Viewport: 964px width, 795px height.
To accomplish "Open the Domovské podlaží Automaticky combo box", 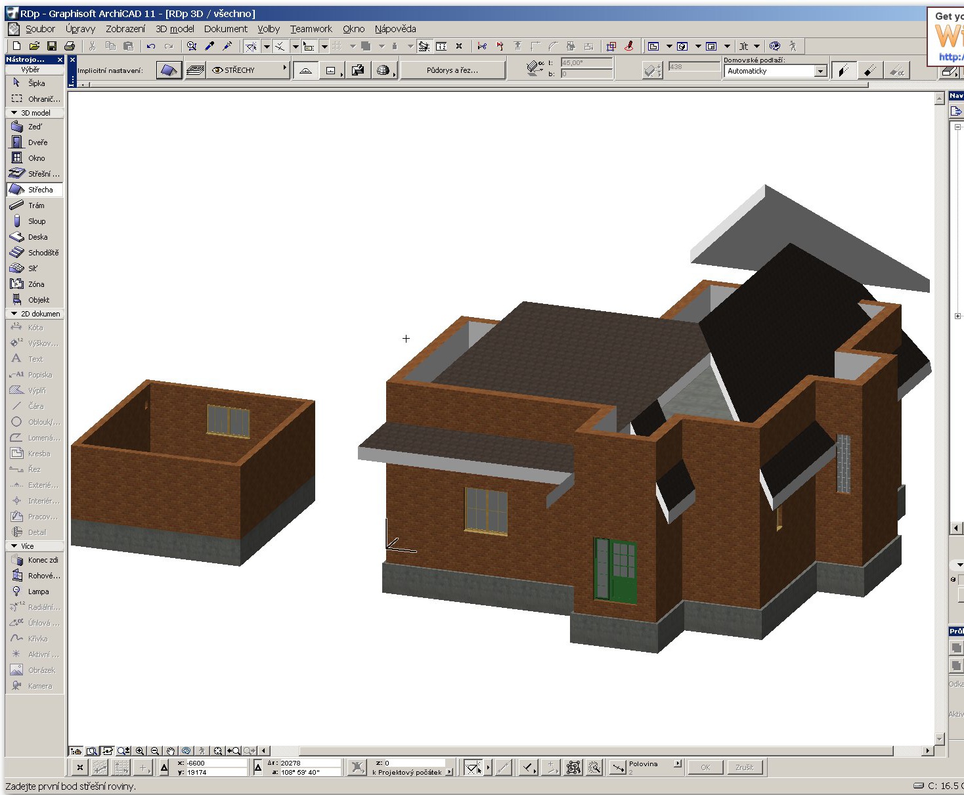I will [x=776, y=71].
